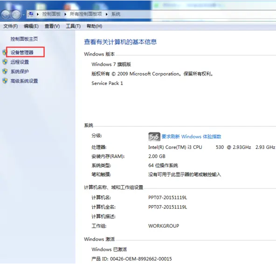The height and width of the screenshot is (264, 276).
Task: Click the 5.5 experience index badge
Action: 154,137
